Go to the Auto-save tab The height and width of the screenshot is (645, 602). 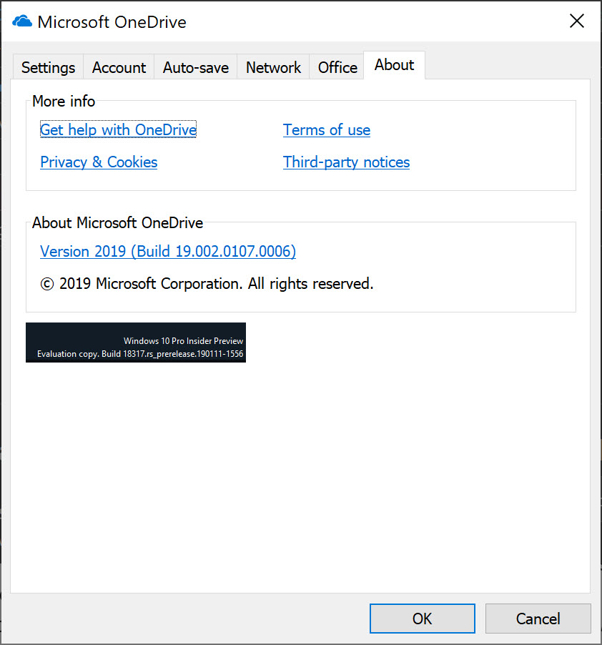196,67
